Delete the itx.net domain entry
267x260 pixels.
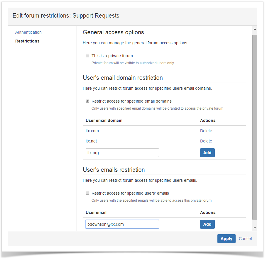point(206,141)
